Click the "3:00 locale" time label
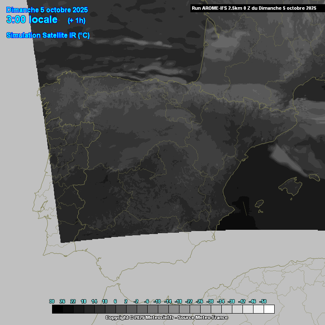 point(32,20)
